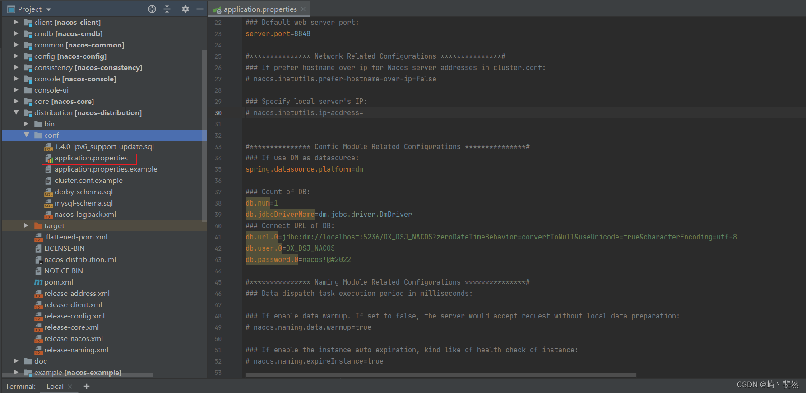Expand the bin folder
This screenshot has height=393, width=806.
[26, 124]
